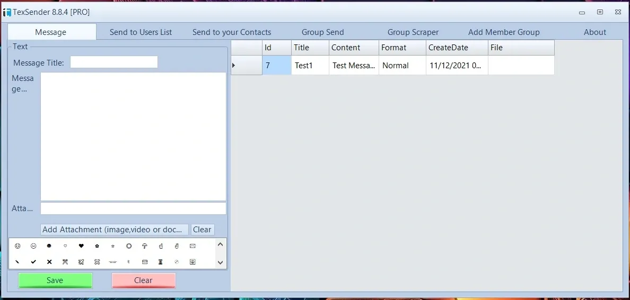Screen dimensions: 630x300
Task: Click the attachment path input field
Action: click(x=134, y=208)
